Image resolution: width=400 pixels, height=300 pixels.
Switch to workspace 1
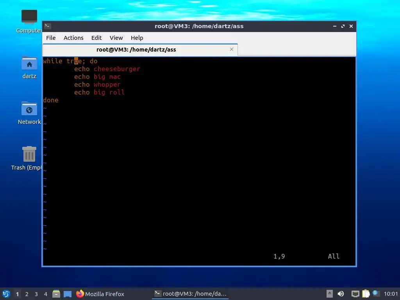click(x=17, y=294)
